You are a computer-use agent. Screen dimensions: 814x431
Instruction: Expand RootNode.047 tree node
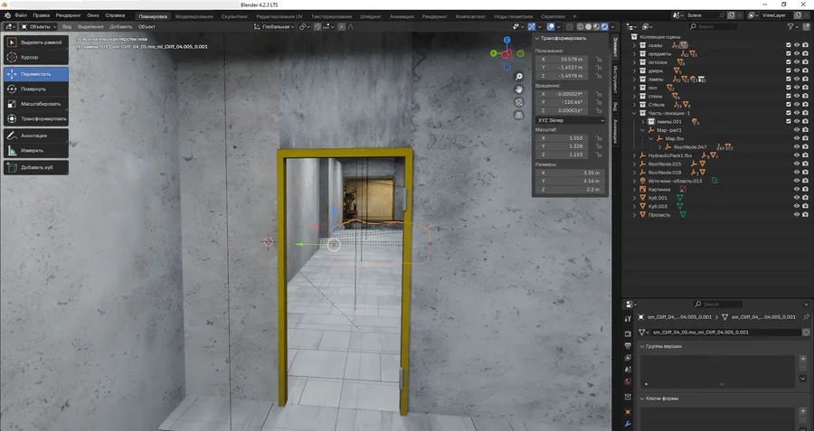pos(659,146)
